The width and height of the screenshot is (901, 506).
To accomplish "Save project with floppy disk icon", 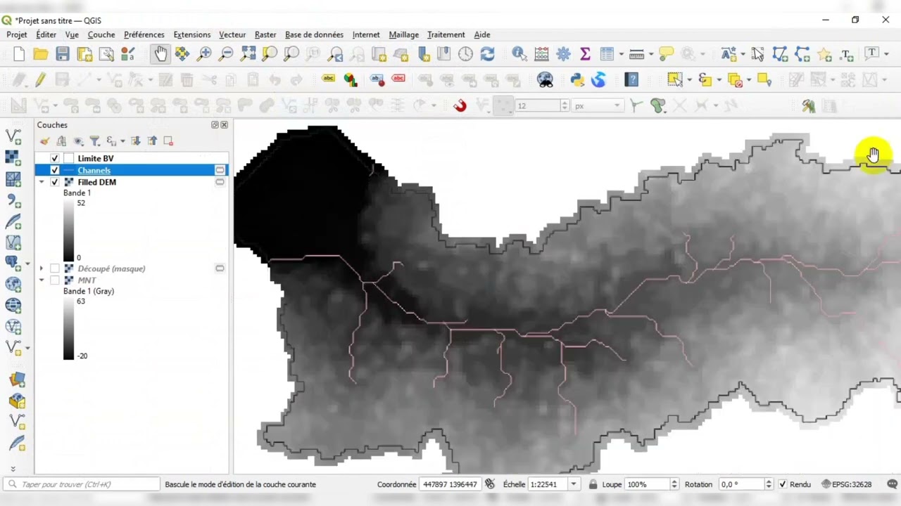I will point(63,54).
